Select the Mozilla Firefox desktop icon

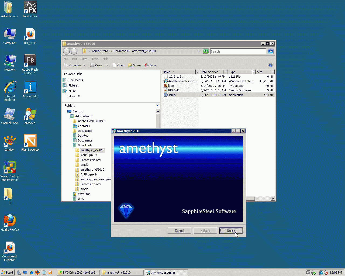(x=10, y=223)
